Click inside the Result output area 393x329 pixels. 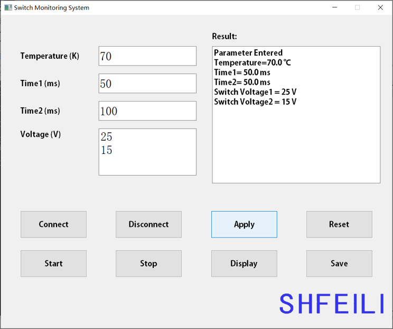point(296,143)
